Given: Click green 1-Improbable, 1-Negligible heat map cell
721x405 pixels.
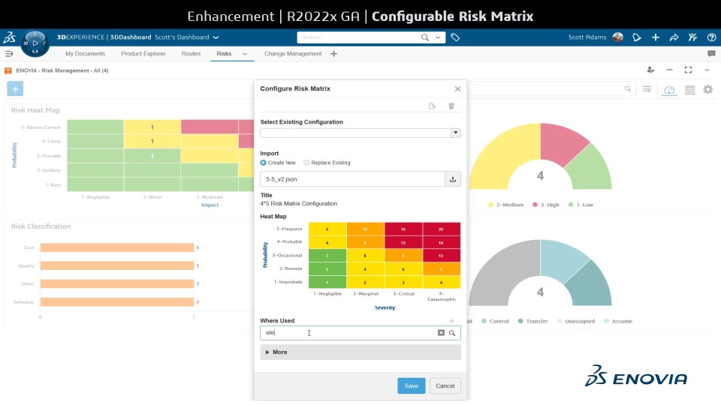Looking at the screenshot, I should click(327, 282).
